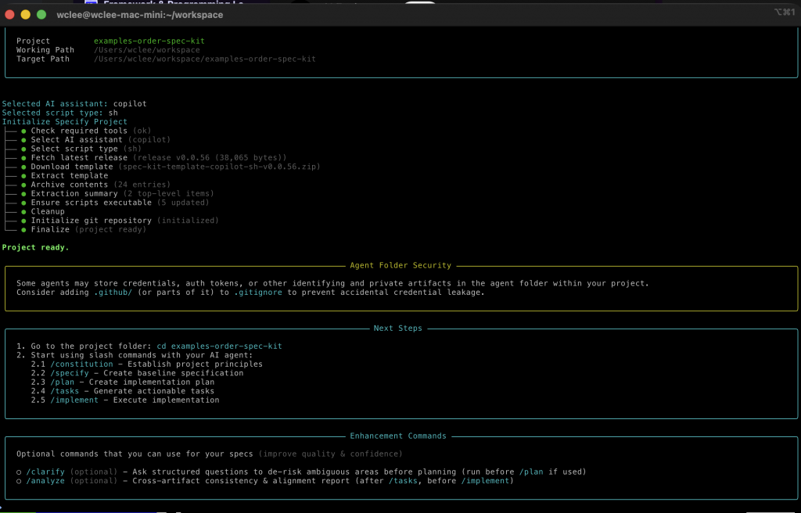Click green bullet beside Download template

pos(23,167)
